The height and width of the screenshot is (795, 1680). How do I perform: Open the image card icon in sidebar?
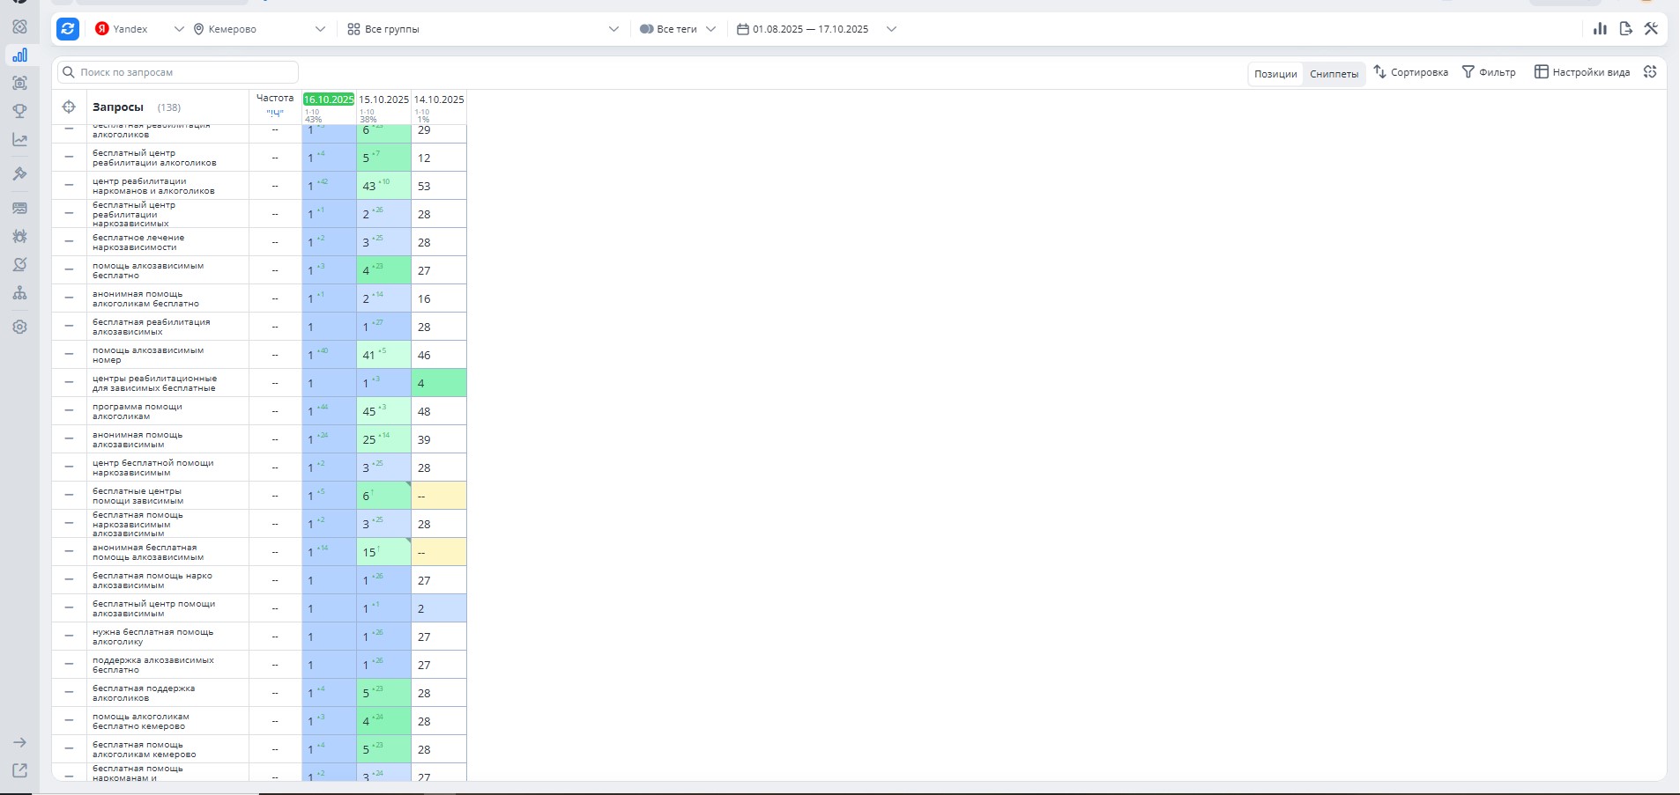coord(19,208)
